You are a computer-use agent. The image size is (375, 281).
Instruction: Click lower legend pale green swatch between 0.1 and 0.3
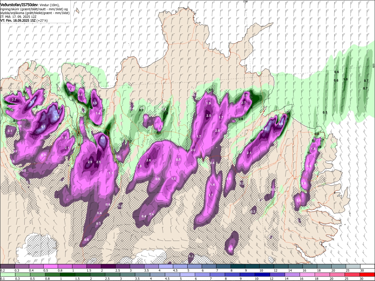[7, 274]
